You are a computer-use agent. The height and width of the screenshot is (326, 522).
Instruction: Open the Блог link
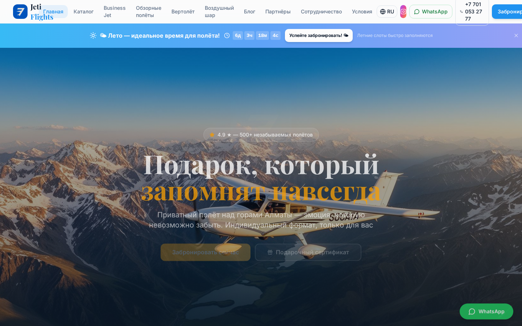pos(249,12)
